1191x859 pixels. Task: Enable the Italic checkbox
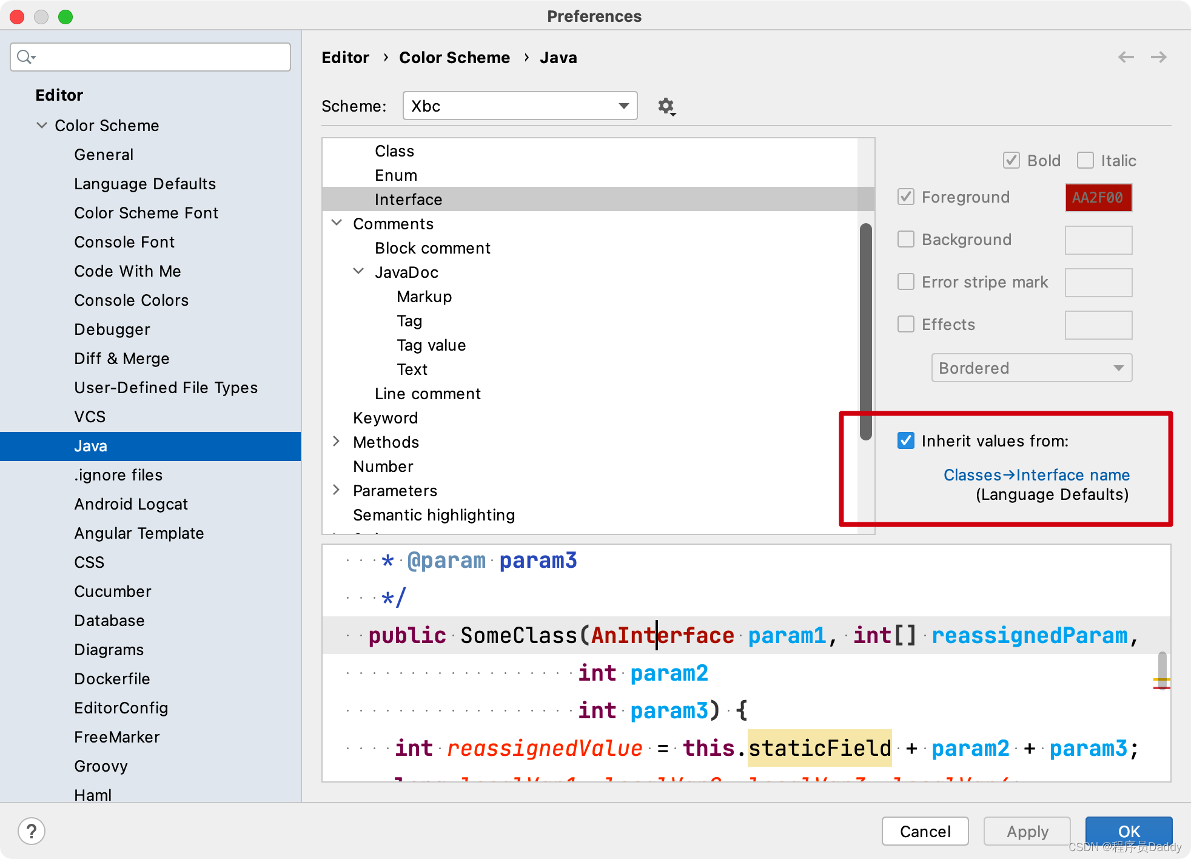[x=1085, y=160]
